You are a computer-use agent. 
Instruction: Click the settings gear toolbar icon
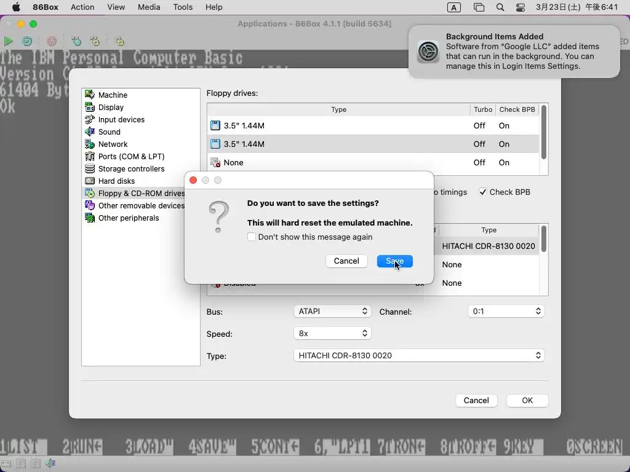coord(119,41)
